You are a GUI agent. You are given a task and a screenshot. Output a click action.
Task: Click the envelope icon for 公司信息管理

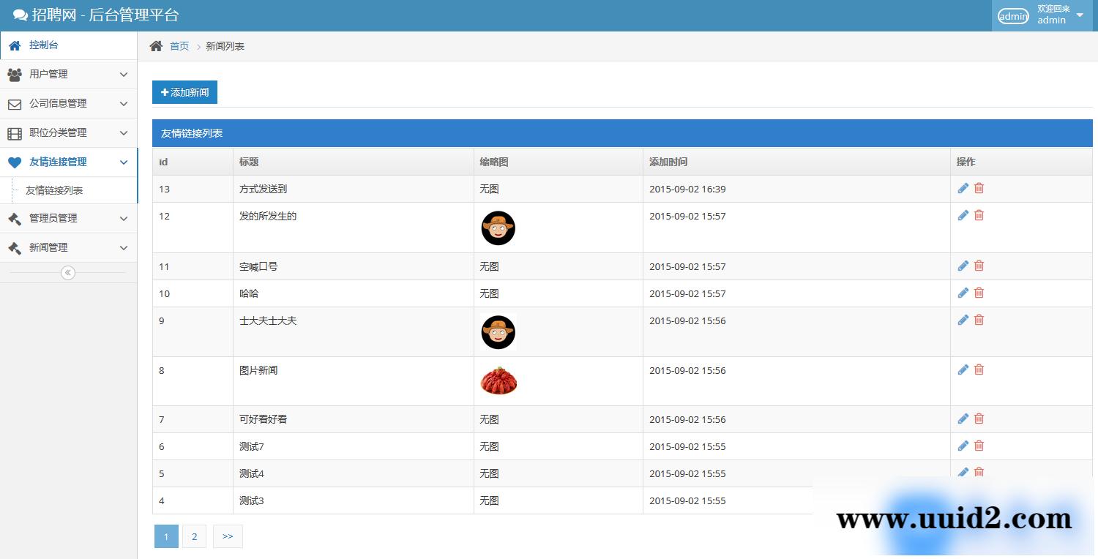click(x=14, y=103)
